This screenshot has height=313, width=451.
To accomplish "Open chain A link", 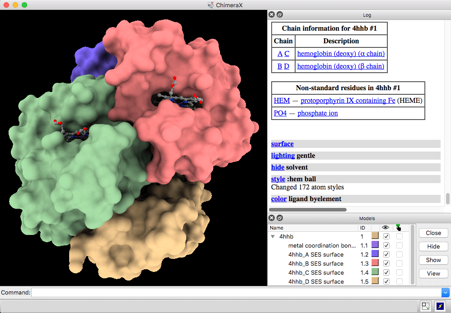I will [280, 54].
